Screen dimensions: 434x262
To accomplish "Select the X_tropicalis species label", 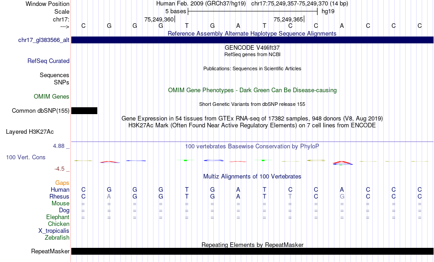I will click(x=54, y=231).
